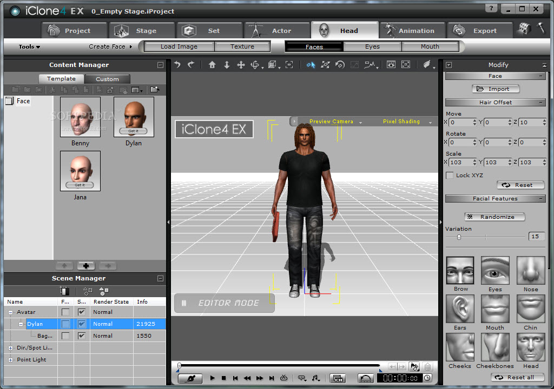Click the Import button in Face section
This screenshot has height=389, width=554.
[x=496, y=89]
